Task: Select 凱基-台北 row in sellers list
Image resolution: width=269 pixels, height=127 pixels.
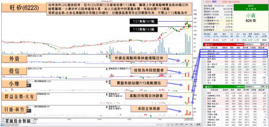Action: tap(235, 99)
